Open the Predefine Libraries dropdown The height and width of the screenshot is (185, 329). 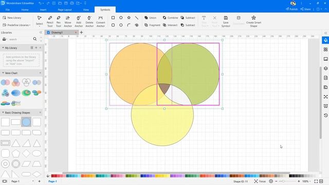coord(16,25)
